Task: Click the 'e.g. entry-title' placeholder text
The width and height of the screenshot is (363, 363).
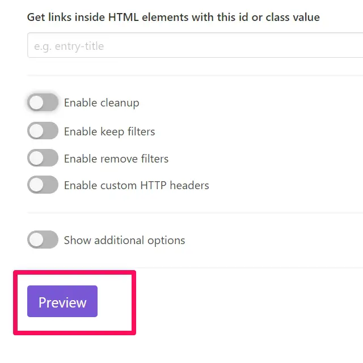Action: tap(69, 46)
